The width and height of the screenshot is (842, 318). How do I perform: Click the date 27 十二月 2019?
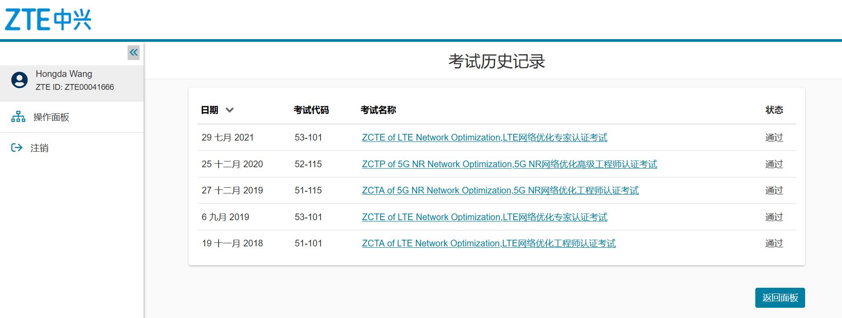click(x=232, y=190)
